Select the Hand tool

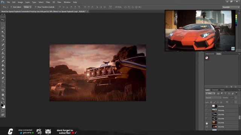[x=3, y=95]
